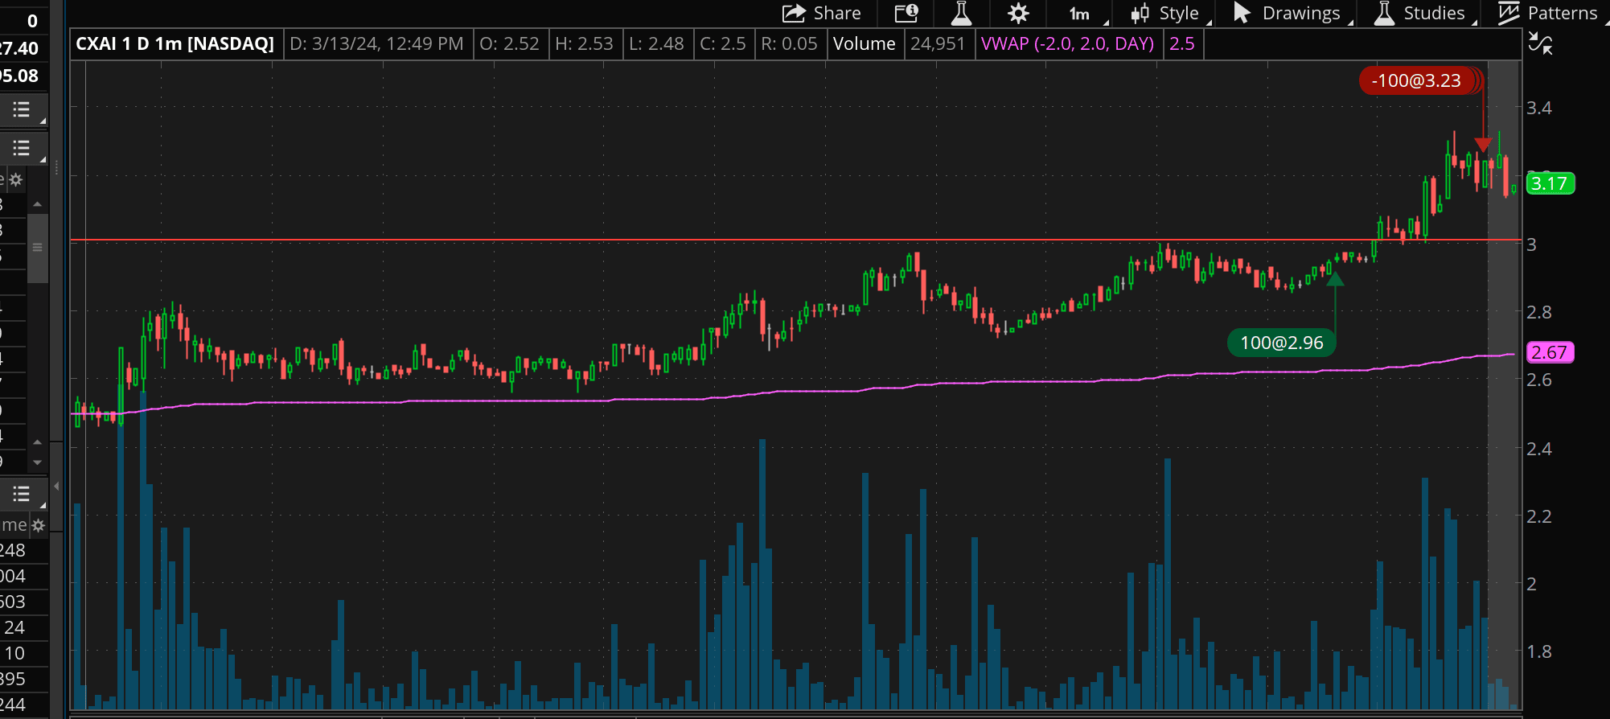Image resolution: width=1610 pixels, height=719 pixels.
Task: Click the '24' row in left panel
Action: point(14,627)
